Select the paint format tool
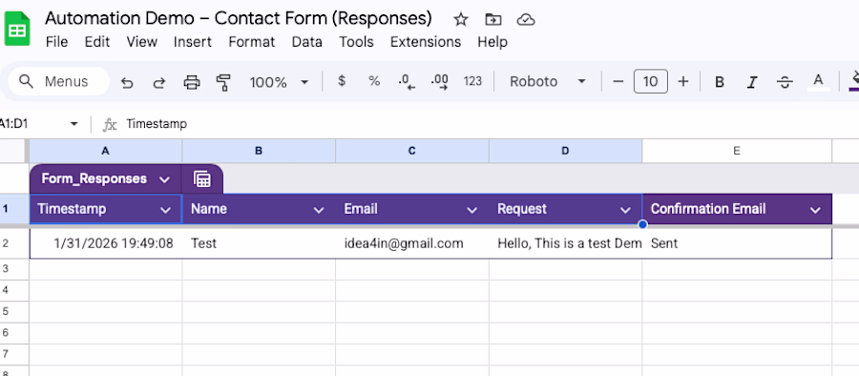This screenshot has height=376, width=859. tap(223, 82)
